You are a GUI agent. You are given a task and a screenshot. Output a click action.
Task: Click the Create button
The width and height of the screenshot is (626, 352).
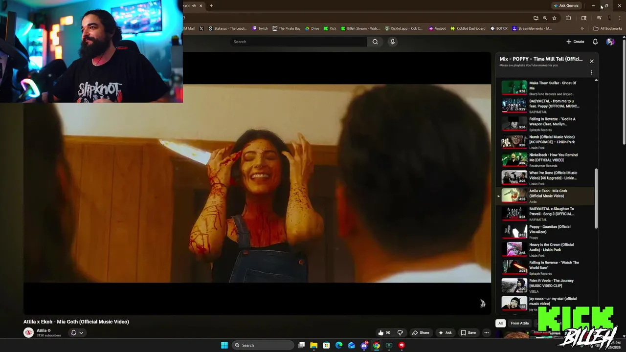click(576, 42)
